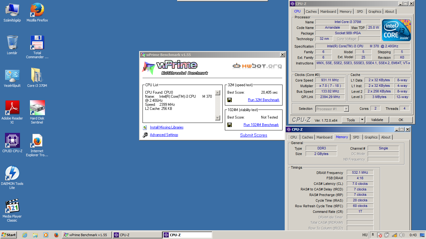The image size is (426, 239).
Task: Open Internet Explorer from taskbar quick launch
Action: 25,235
